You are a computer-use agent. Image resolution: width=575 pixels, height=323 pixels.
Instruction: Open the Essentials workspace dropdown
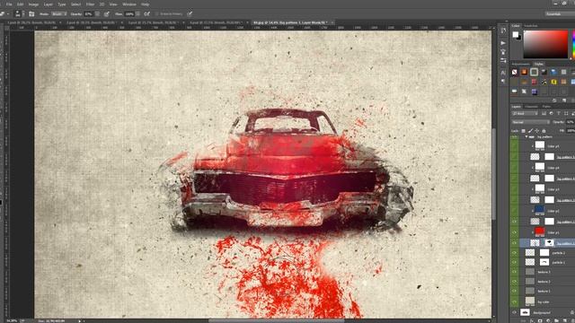(560, 14)
